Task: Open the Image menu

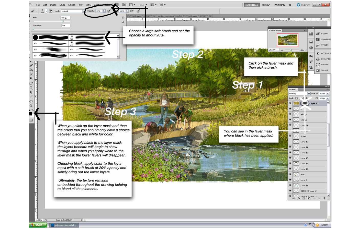Action: 53,5
